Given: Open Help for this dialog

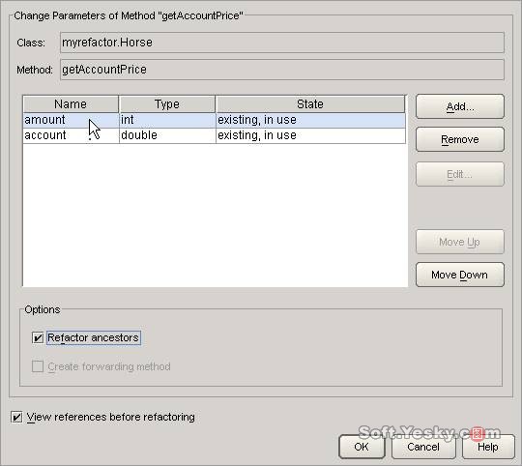Looking at the screenshot, I should (488, 447).
